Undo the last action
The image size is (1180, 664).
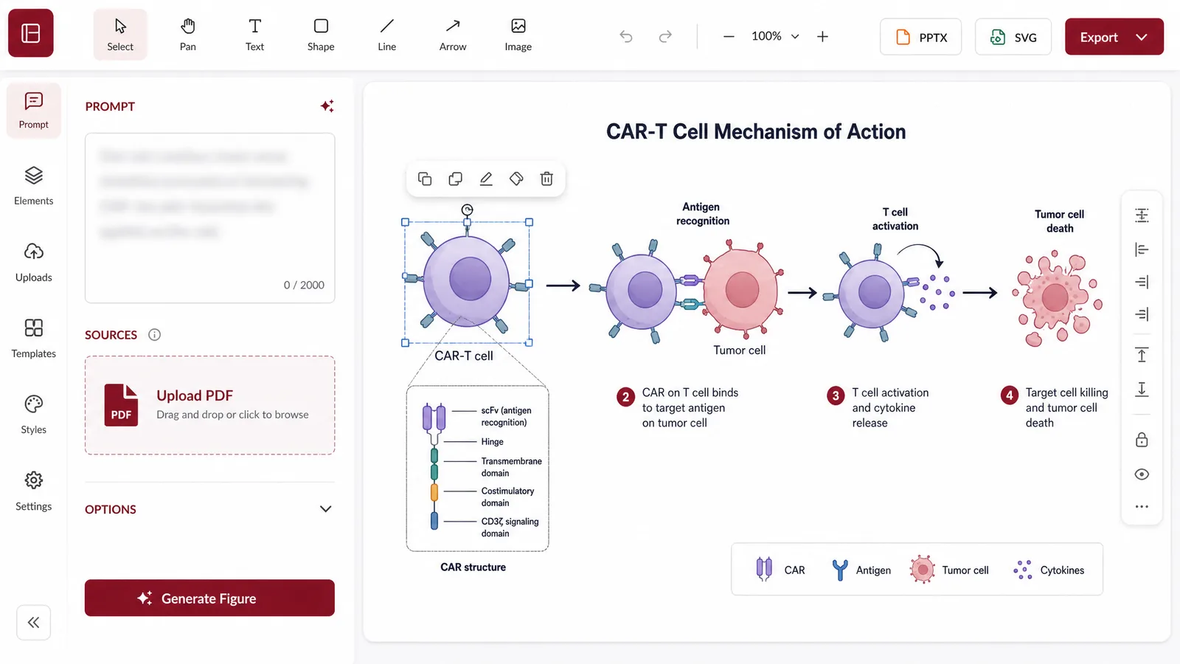(x=626, y=36)
